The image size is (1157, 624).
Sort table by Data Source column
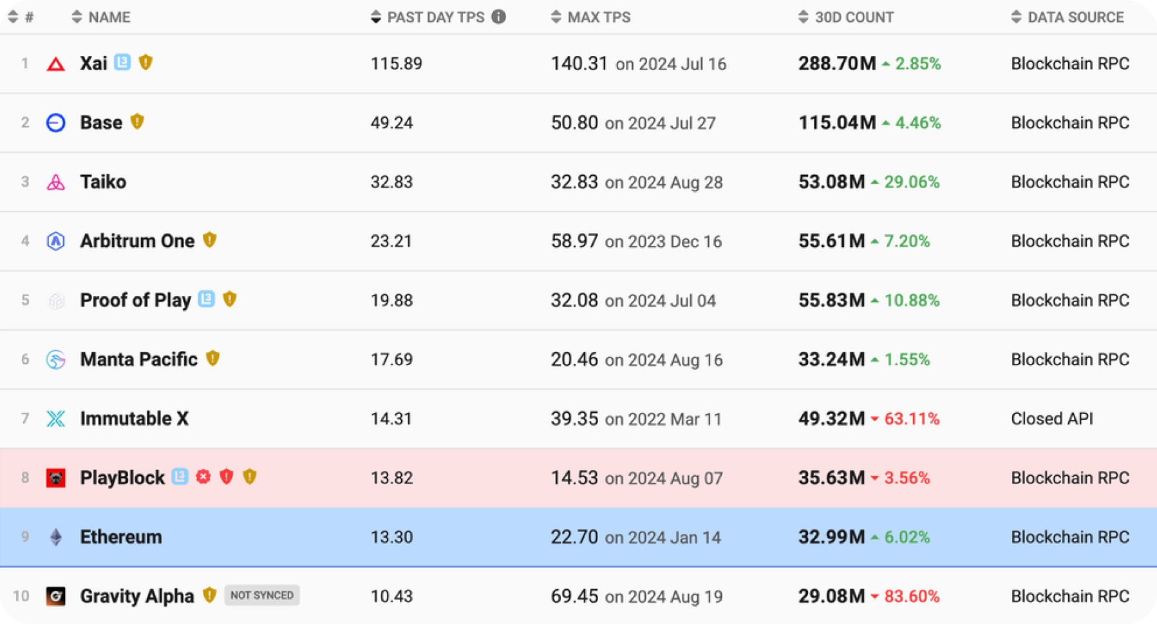pyautogui.click(x=1067, y=17)
